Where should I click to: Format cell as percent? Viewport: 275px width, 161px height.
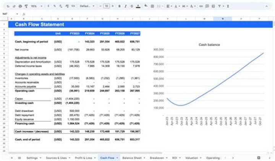point(55,6)
